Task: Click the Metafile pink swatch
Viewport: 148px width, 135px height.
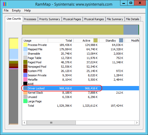Action: tap(25, 80)
